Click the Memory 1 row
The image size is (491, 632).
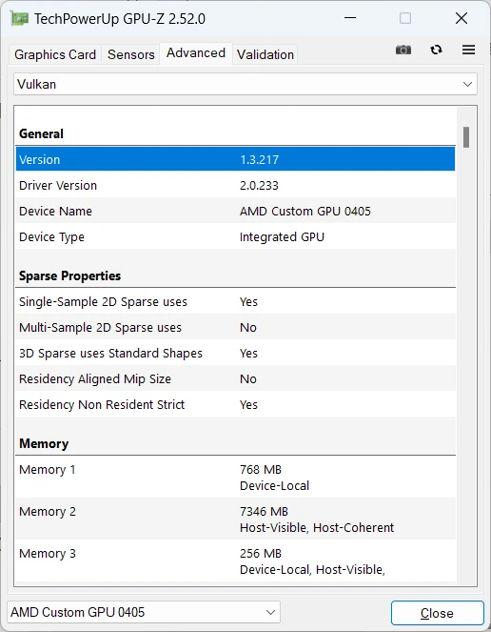pos(235,478)
